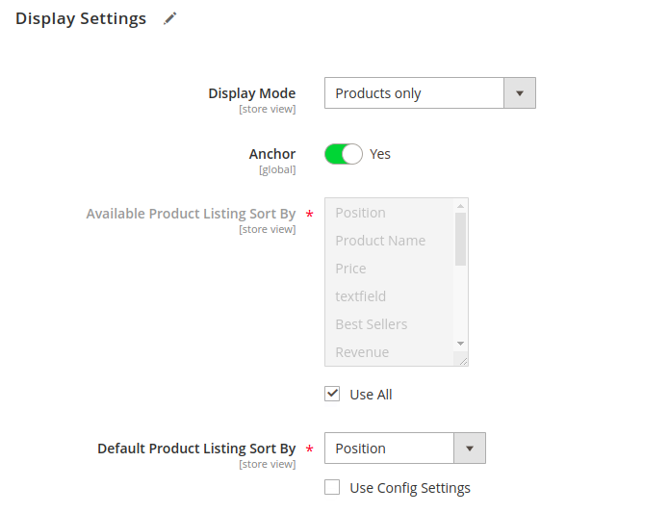Enable the Use Config Settings checkbox
This screenshot has width=669, height=513.
(332, 487)
